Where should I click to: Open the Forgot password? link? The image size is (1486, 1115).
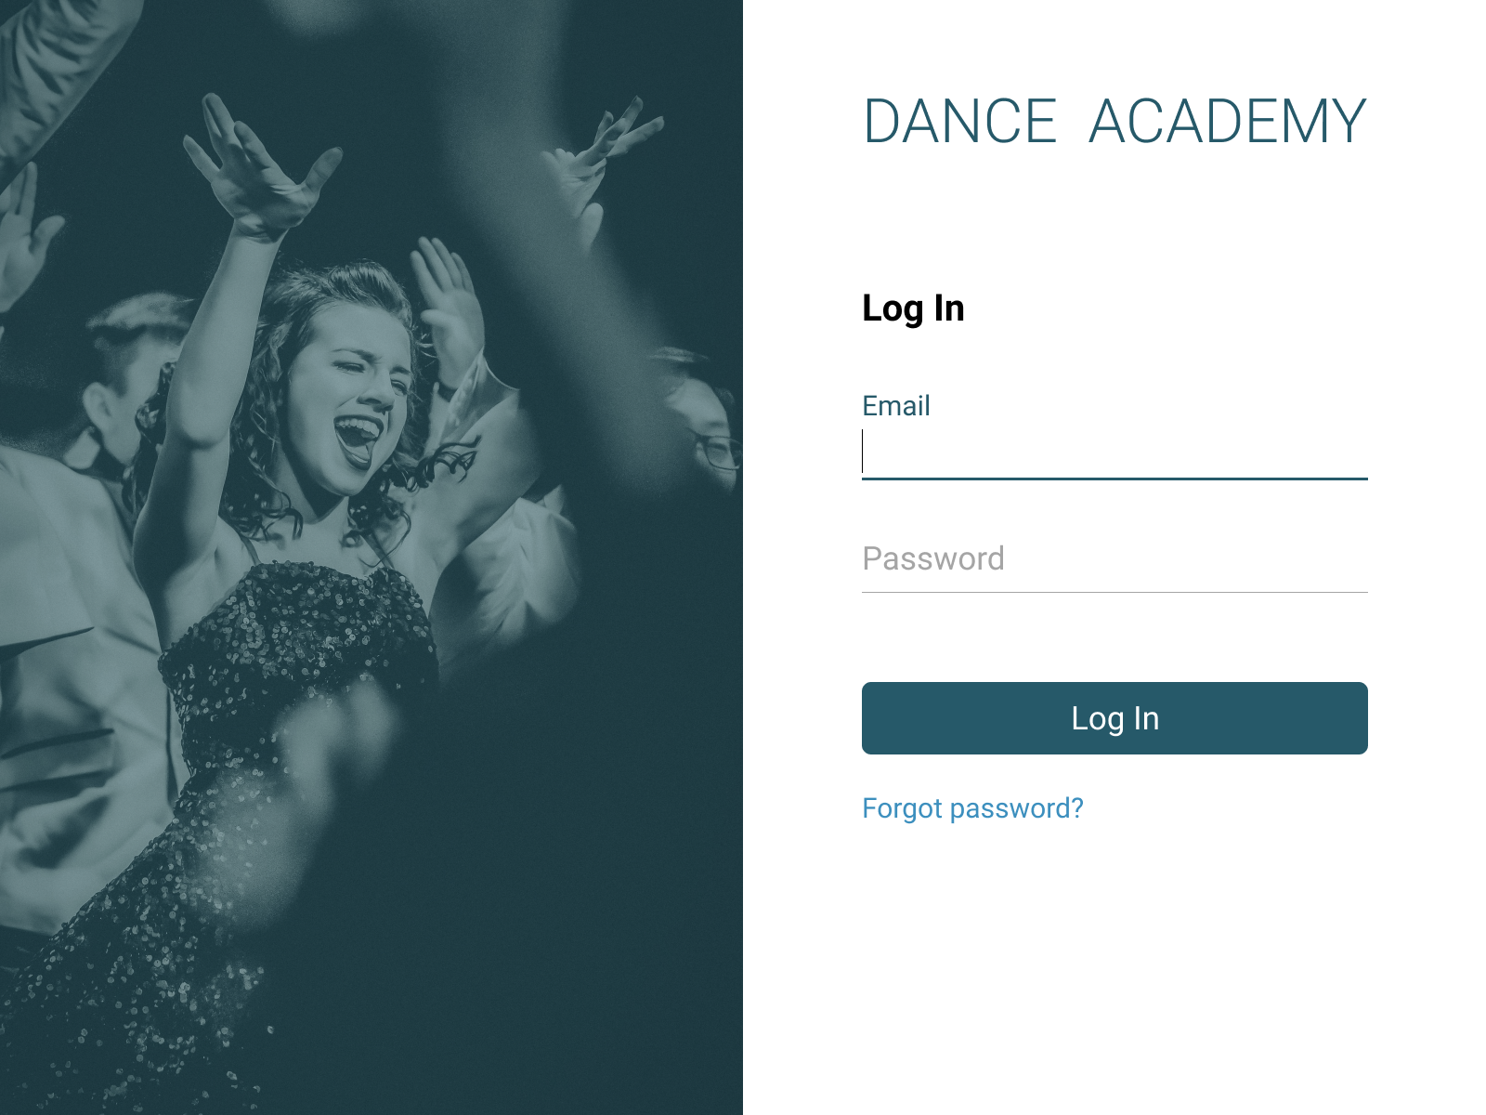(x=972, y=808)
